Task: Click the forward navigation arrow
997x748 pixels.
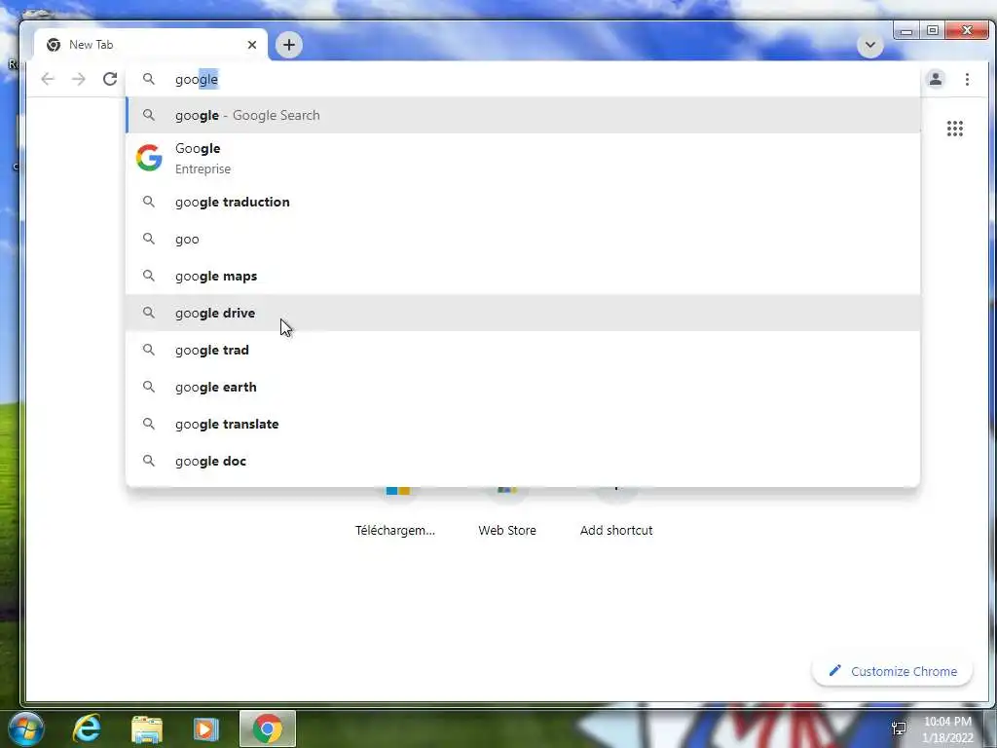Action: coord(79,79)
